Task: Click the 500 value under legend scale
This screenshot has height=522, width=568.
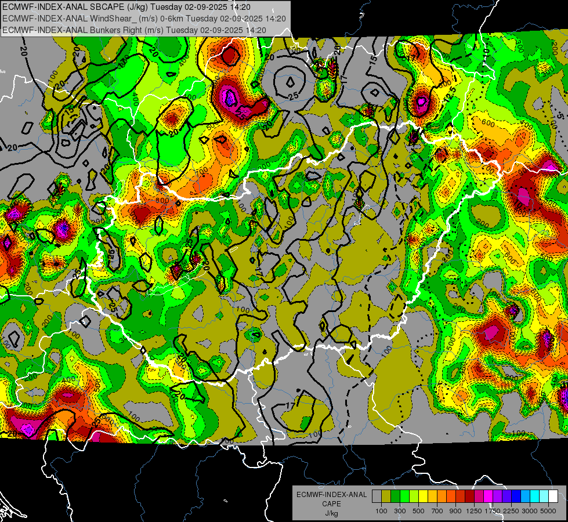Action: [418, 511]
